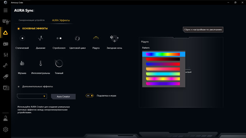Click the Подсветка в играх label
246x138 pixels.
[x=107, y=96]
